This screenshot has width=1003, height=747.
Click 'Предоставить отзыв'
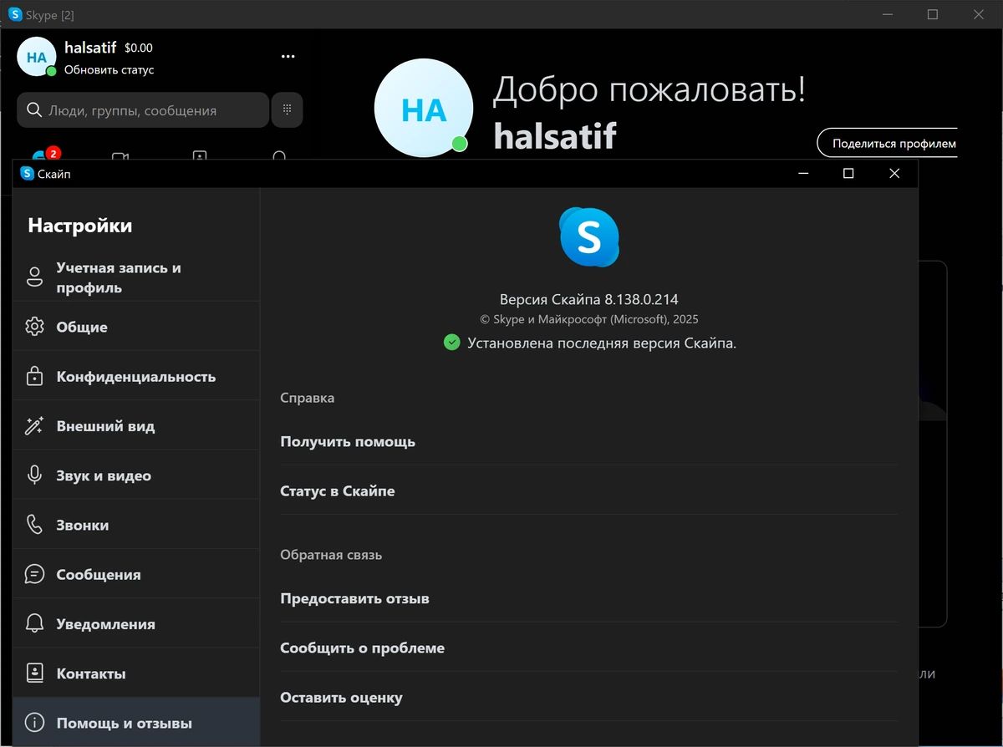click(x=588, y=598)
